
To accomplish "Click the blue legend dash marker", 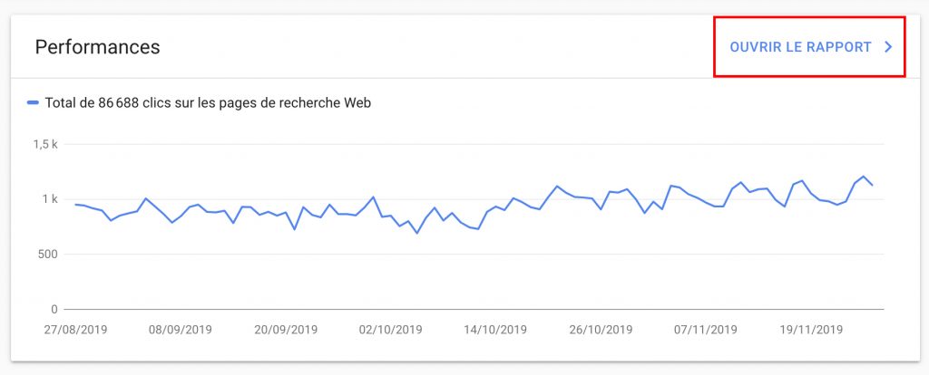I will point(33,103).
